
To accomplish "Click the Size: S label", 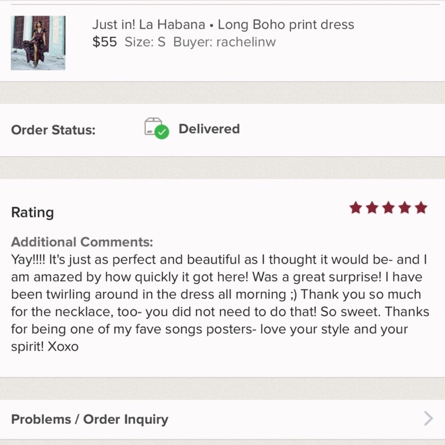I will [x=145, y=42].
